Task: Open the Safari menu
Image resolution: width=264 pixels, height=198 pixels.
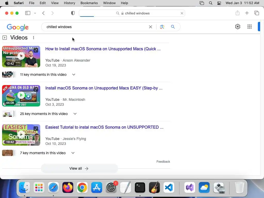Action: [x=19, y=3]
